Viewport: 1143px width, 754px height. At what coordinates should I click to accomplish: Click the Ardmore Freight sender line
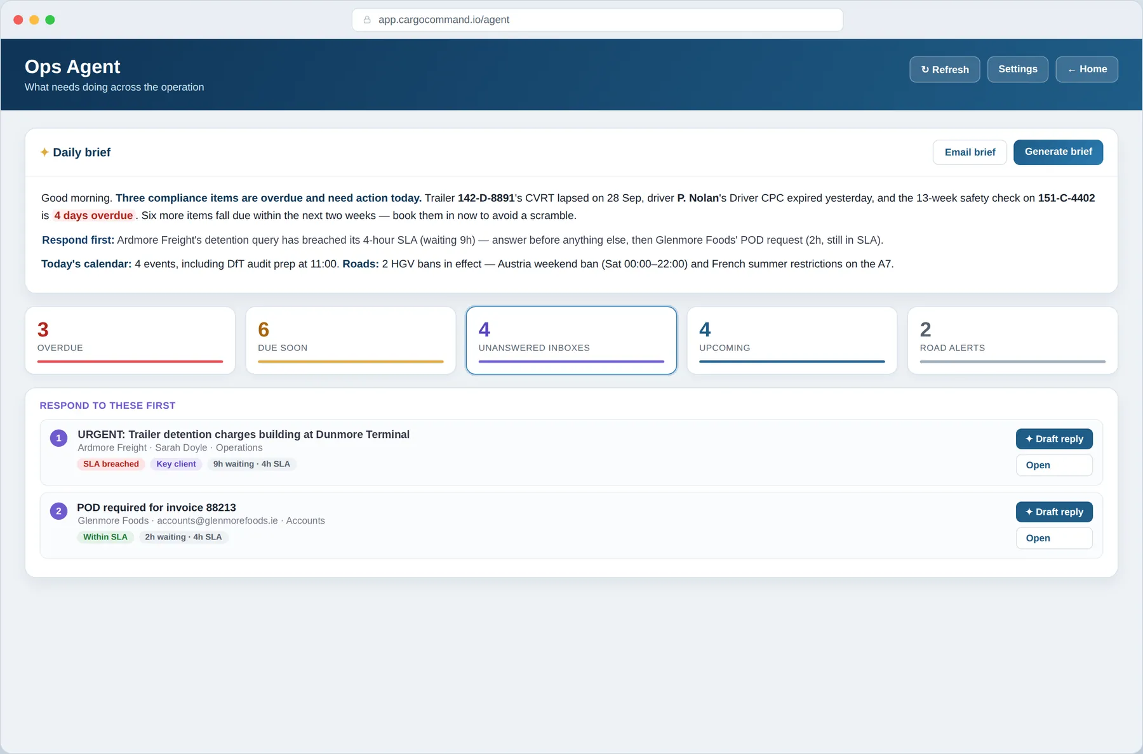click(170, 447)
